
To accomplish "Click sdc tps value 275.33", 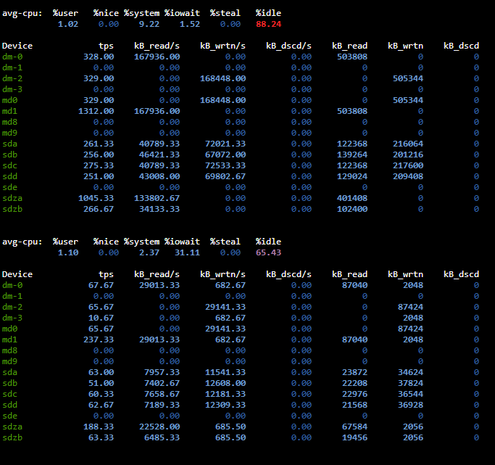I will point(99,165).
